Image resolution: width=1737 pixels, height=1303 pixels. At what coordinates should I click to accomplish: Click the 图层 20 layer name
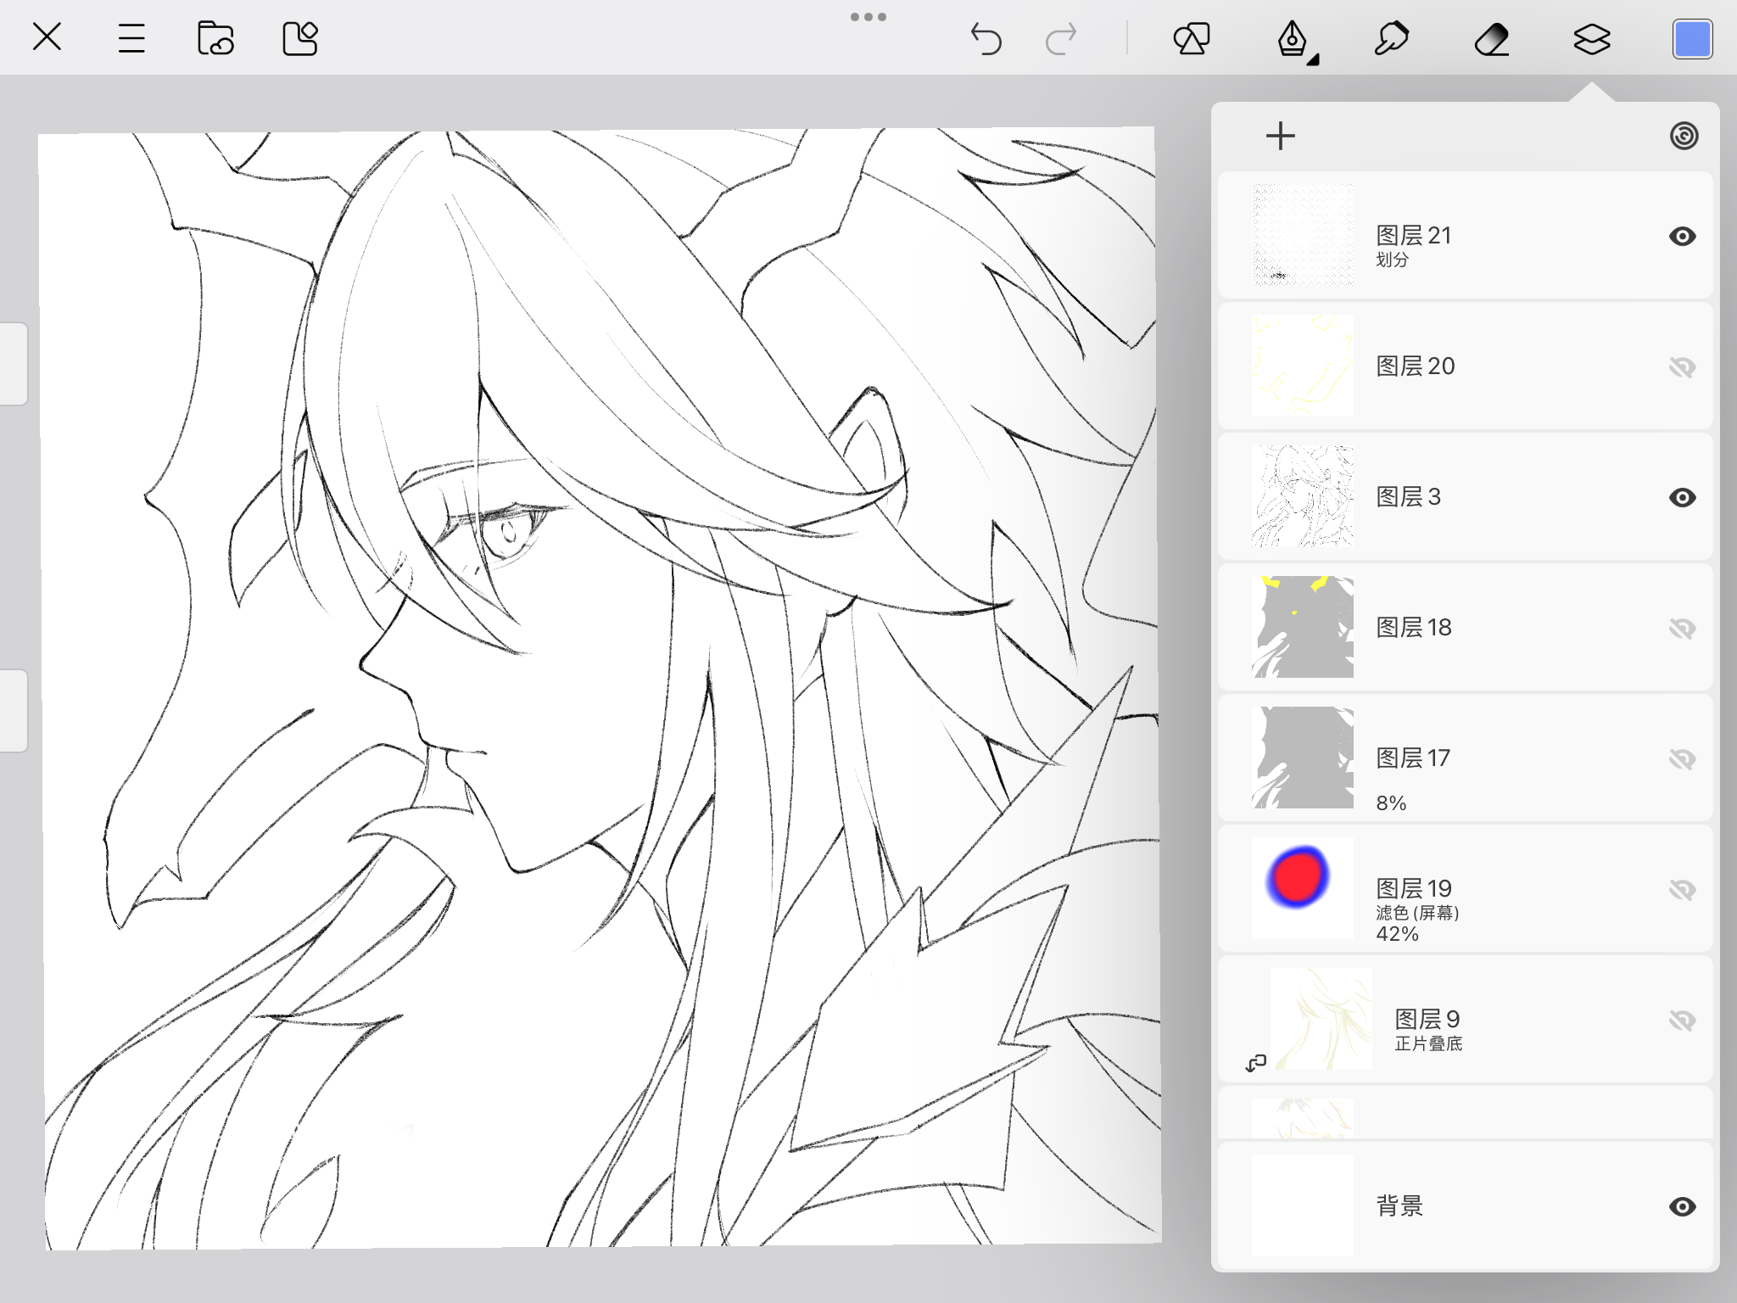click(1416, 366)
